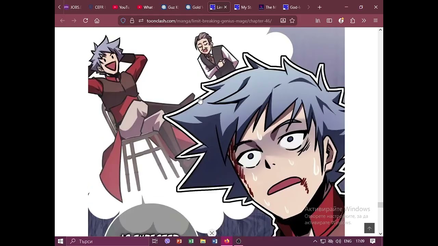Switch to the Guz K tab

click(170, 7)
